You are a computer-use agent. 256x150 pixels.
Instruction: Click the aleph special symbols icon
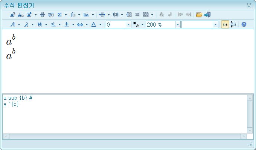tap(40, 25)
